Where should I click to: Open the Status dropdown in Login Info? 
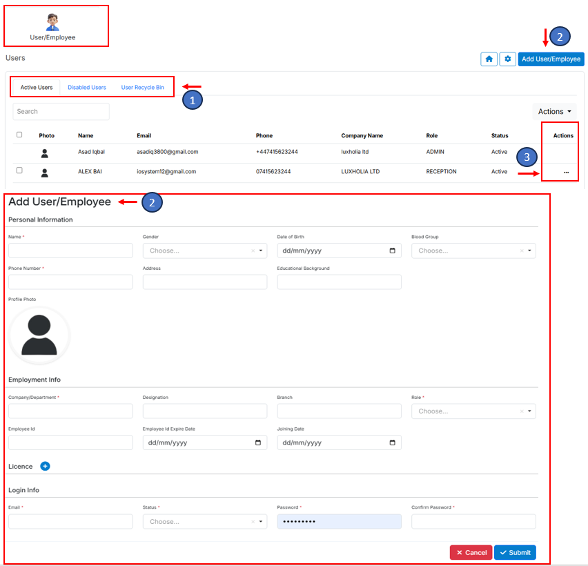click(204, 522)
